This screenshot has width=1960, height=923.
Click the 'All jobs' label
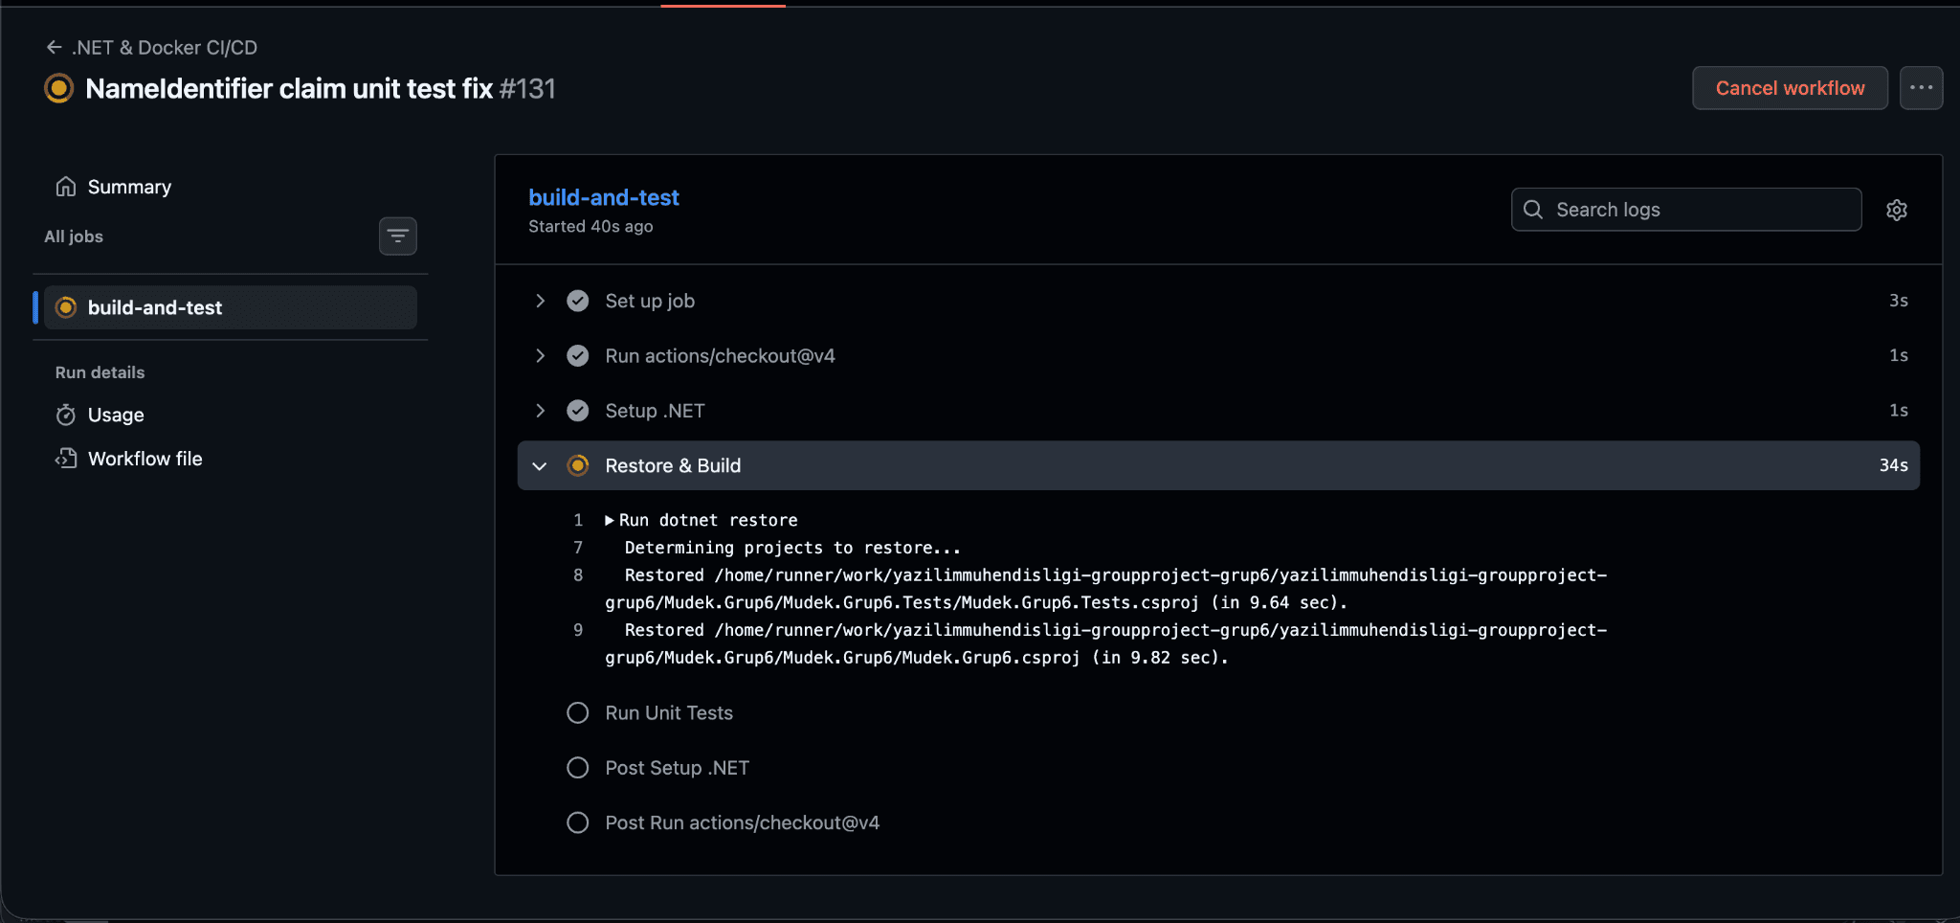[74, 236]
